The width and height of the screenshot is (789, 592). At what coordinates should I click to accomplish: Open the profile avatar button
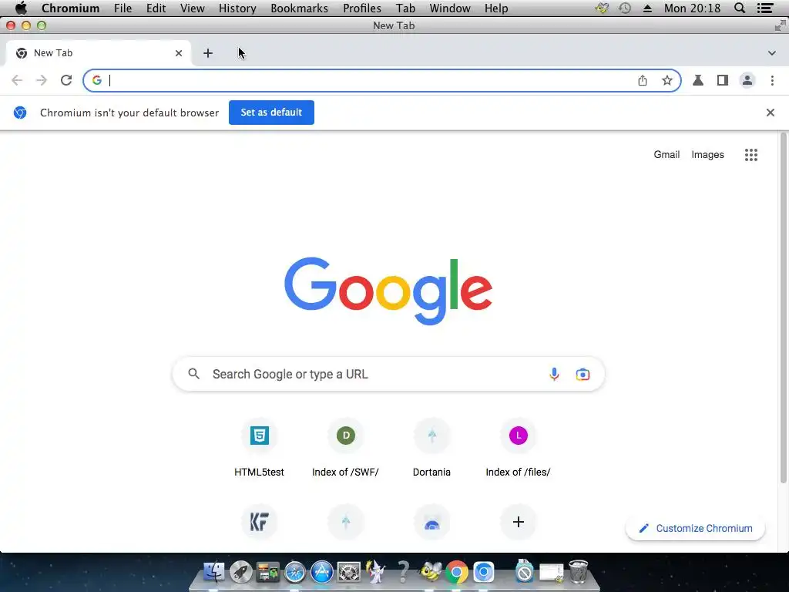pos(747,80)
